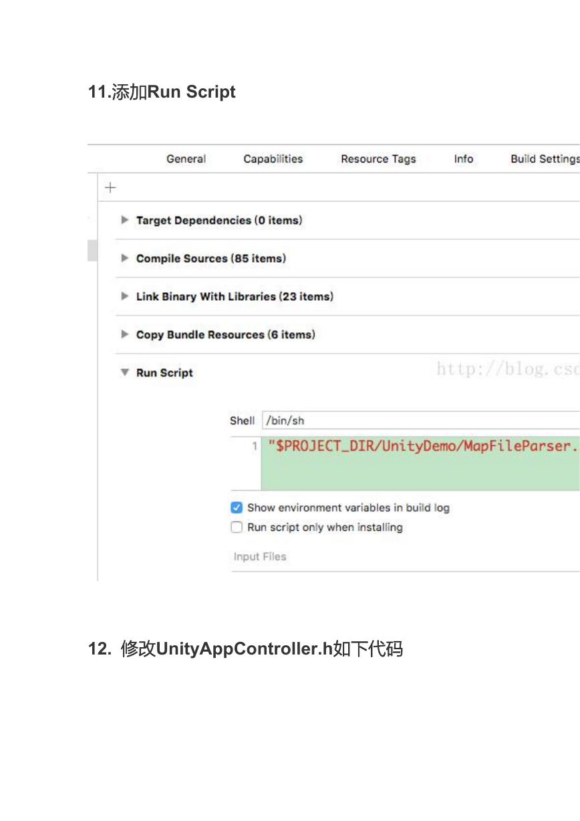
Task: Click the plus add build phase icon
Action: pos(110,188)
